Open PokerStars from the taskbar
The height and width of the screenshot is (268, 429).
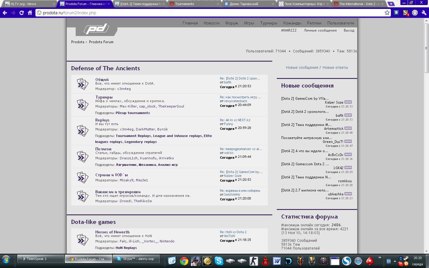pyautogui.click(x=370, y=261)
